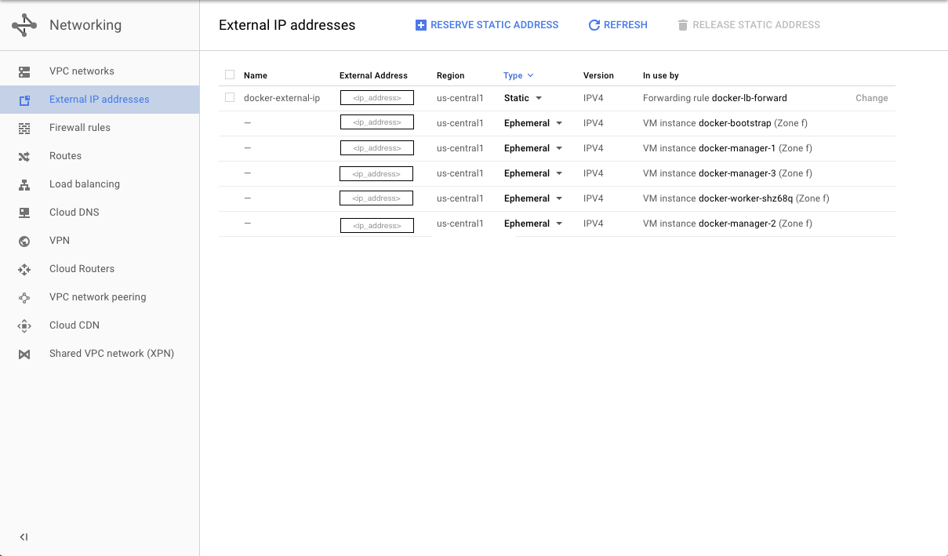Open the Ephemeral type dropdown for docker-manager-3
Viewport: 948px width, 556px height.
[x=533, y=173]
